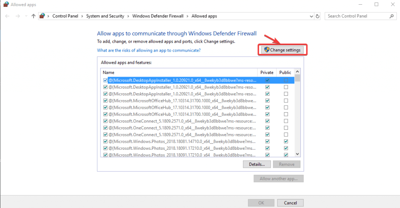Click Allow another app... button
Screen dimensions: 400x208
coord(279,179)
